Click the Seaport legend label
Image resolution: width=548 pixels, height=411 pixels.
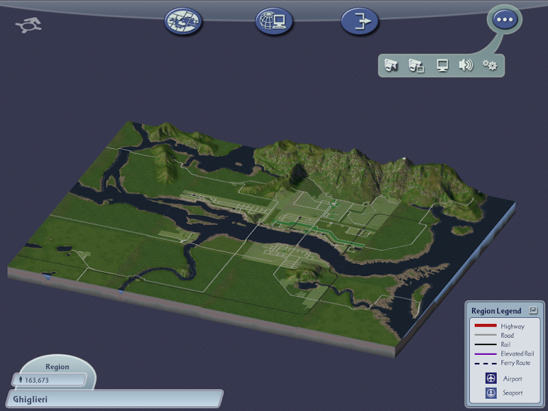point(512,393)
